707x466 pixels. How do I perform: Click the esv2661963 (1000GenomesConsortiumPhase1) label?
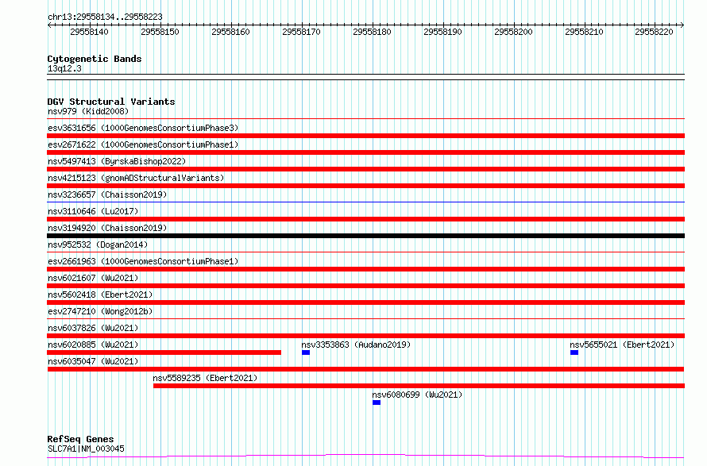point(143,261)
